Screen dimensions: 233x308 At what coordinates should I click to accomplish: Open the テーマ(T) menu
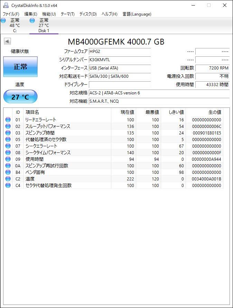click(x=67, y=14)
